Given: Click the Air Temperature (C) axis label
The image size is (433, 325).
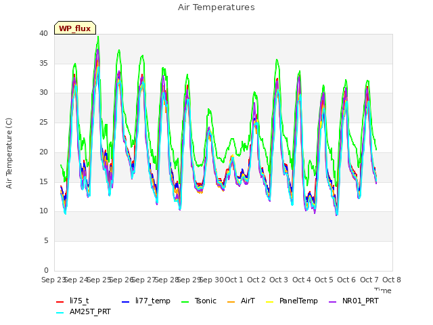Looking at the screenshot, I should click(x=9, y=154).
